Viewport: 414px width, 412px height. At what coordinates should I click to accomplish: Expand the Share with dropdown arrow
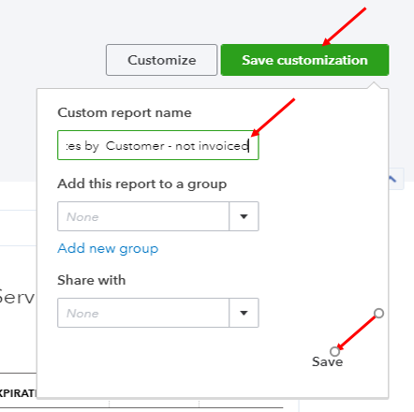[244, 313]
